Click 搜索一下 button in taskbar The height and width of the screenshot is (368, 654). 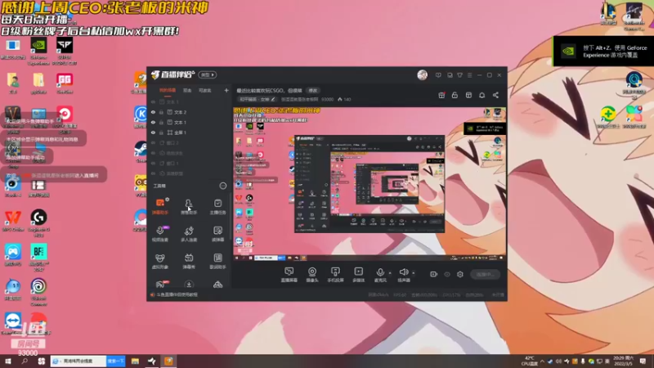click(115, 361)
